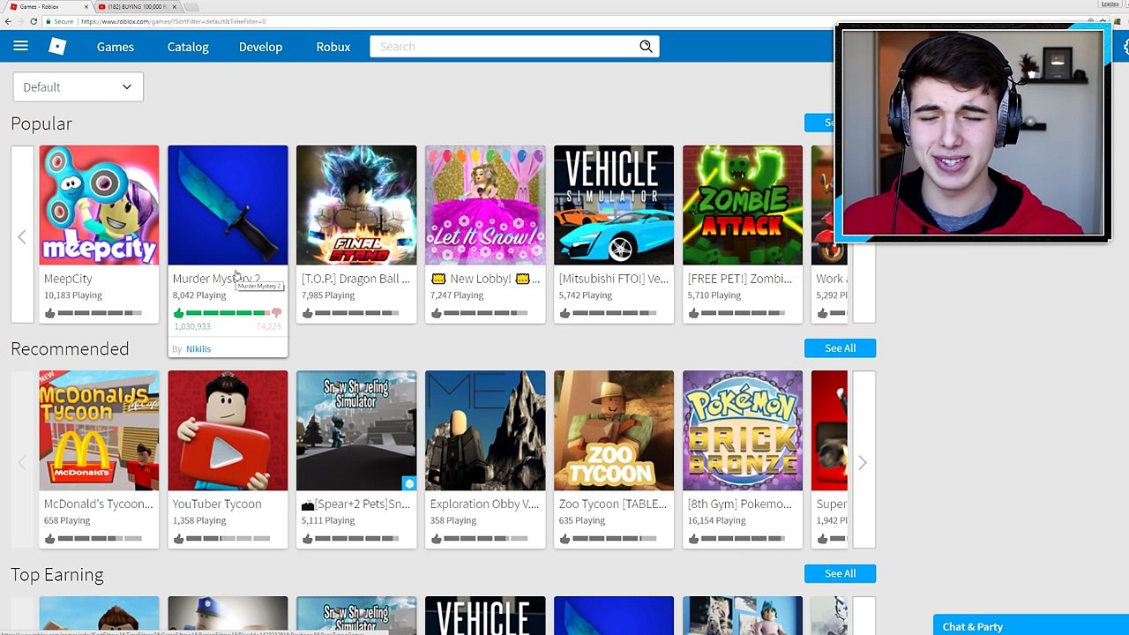
Task: Click thumbs-up icon under Pokemon Brick Bronze
Action: (x=694, y=538)
